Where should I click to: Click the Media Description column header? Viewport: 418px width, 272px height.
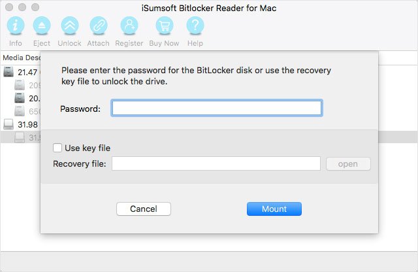(x=20, y=58)
